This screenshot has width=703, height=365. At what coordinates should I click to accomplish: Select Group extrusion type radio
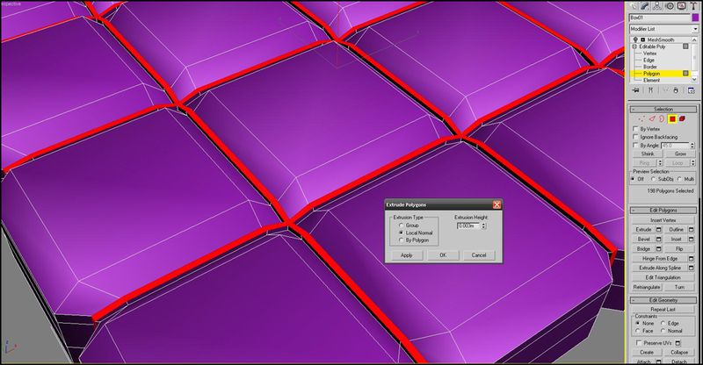click(x=402, y=225)
